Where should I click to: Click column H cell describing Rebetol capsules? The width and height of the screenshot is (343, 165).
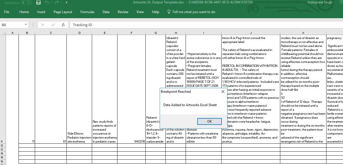click(x=176, y=61)
